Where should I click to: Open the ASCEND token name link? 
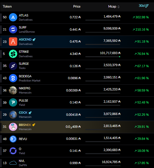tap(25, 39)
